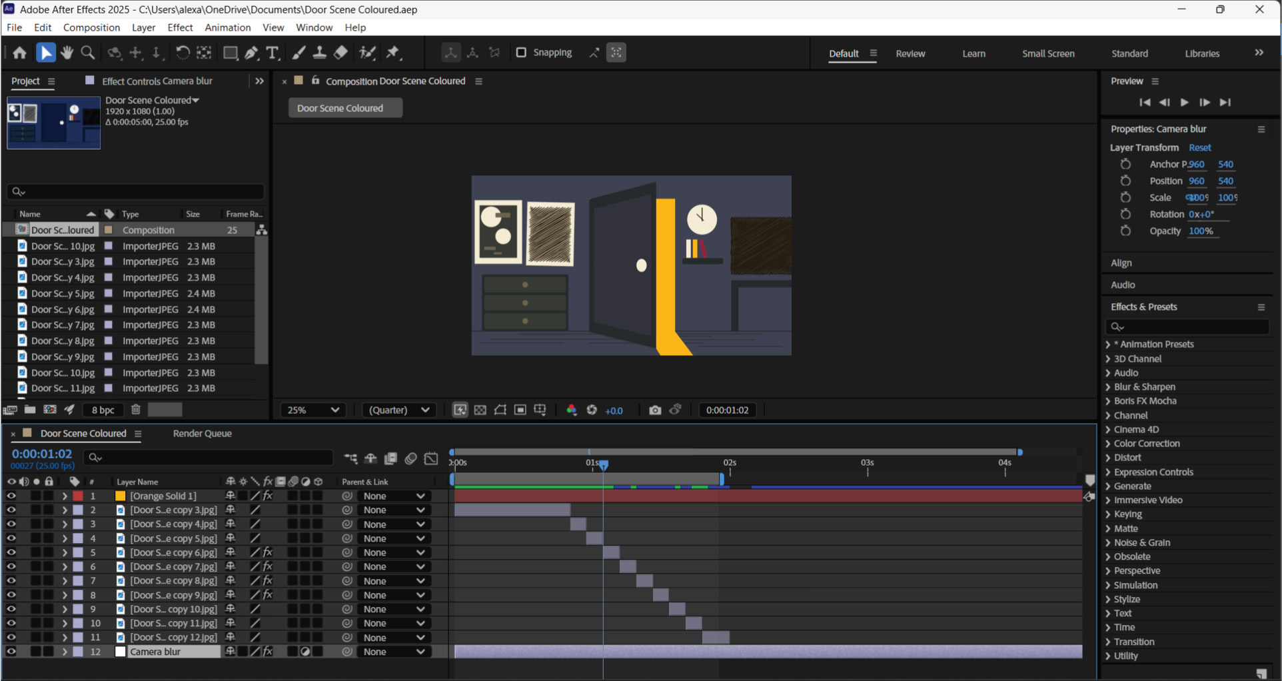
Task: Open the Animation menu
Action: pyautogui.click(x=228, y=27)
